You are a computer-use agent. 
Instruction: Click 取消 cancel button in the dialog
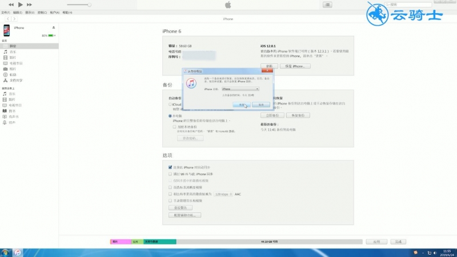tap(261, 105)
